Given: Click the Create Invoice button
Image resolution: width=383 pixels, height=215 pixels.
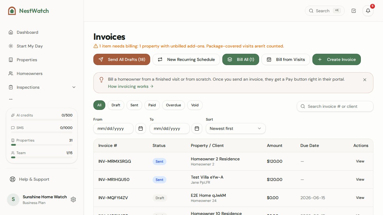Looking at the screenshot, I should (337, 59).
